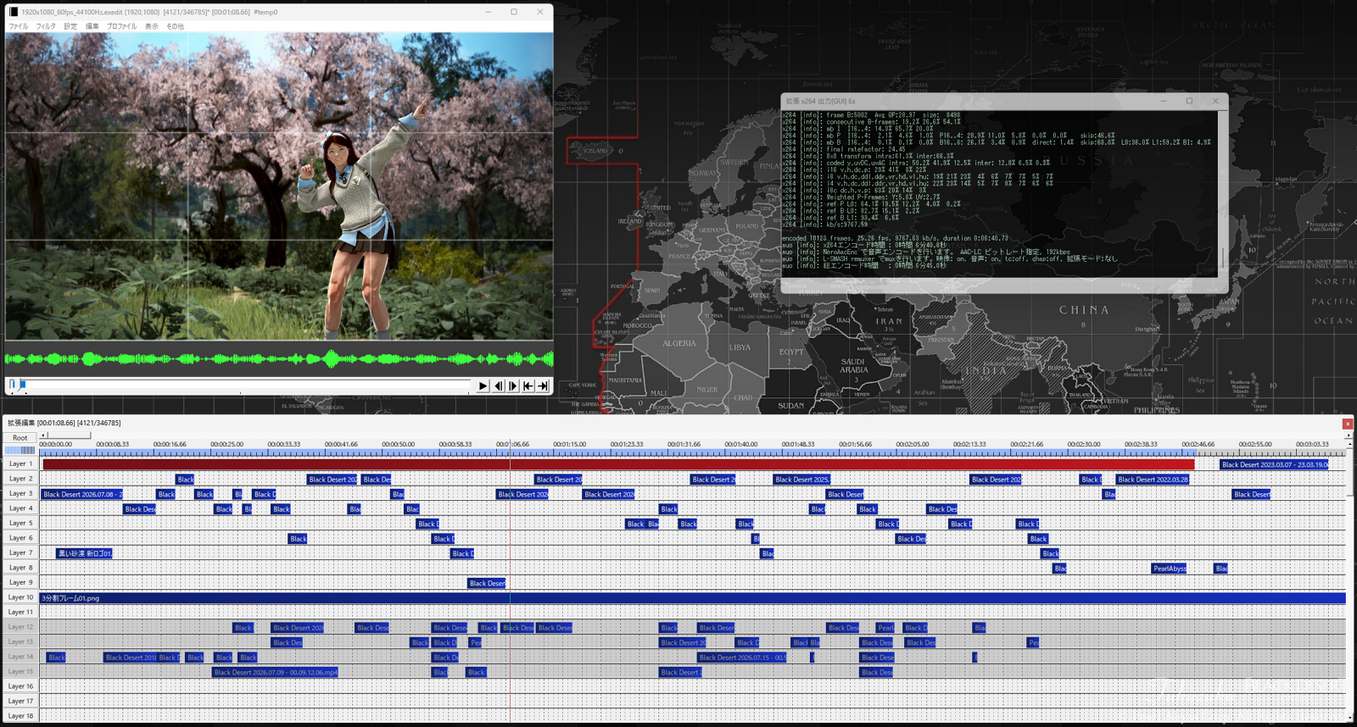Step forward one frame in preview
The height and width of the screenshot is (727, 1357).
pos(513,386)
